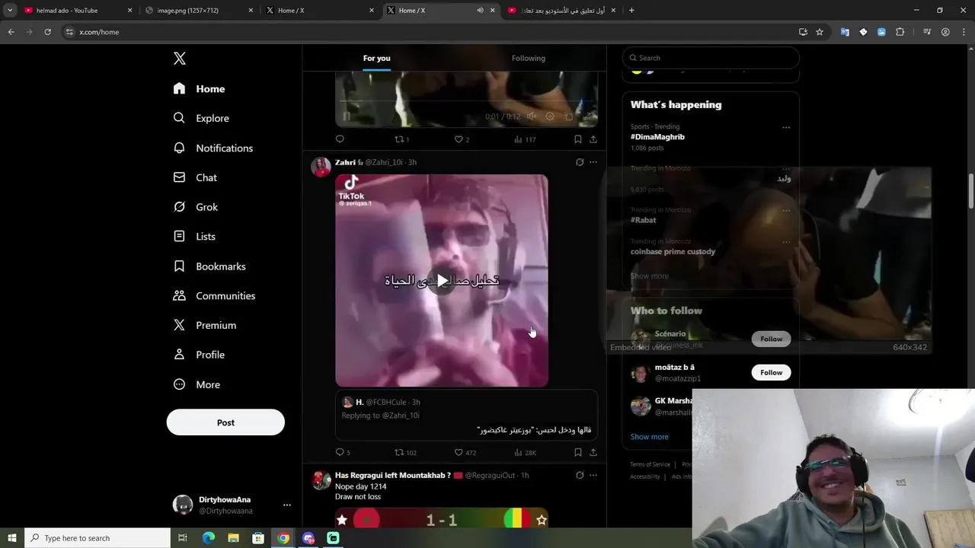Go to Home in sidebar
Image resolution: width=975 pixels, height=548 pixels.
(x=199, y=89)
